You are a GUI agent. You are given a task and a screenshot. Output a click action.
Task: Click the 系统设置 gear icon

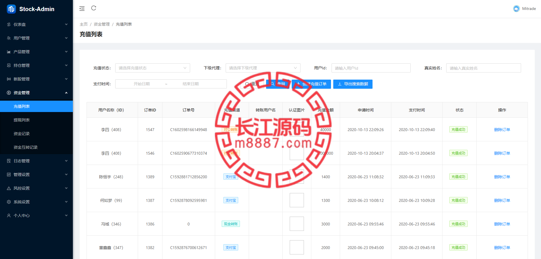pyautogui.click(x=9, y=202)
